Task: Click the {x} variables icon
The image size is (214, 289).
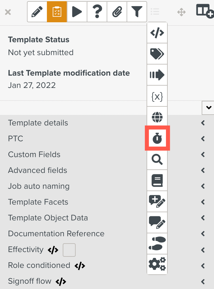Action: 157,96
